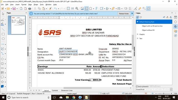
Task: Select the Ellipse shape tool
Action: click(x=3, y=39)
